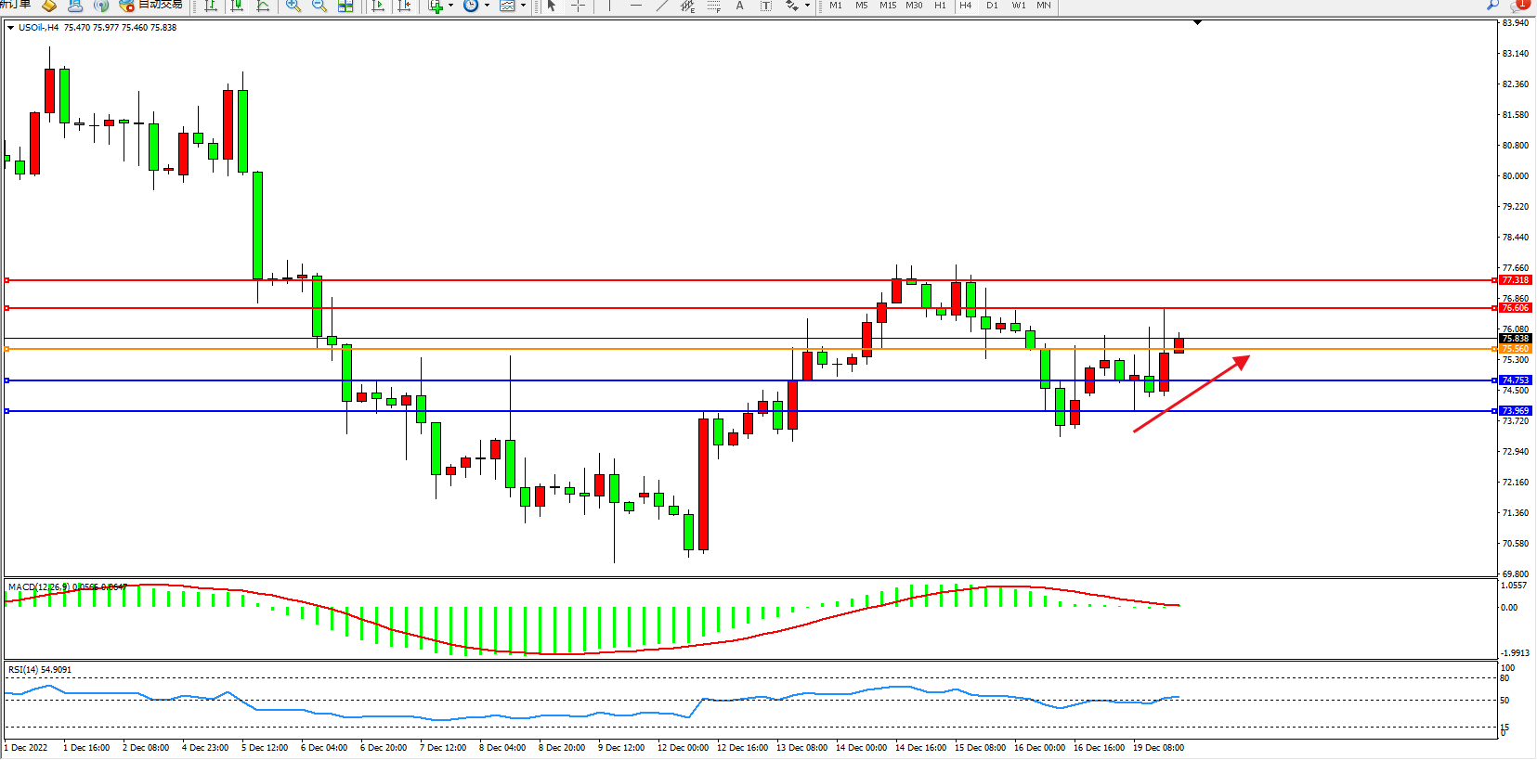The height and width of the screenshot is (760, 1537).
Task: Select the crosshair tool
Action: point(578,6)
